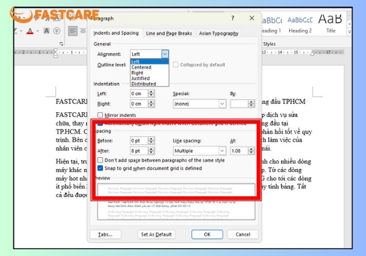366x256 pixels.
Task: Open the Font dialog launcher arrow
Action: coord(62,44)
